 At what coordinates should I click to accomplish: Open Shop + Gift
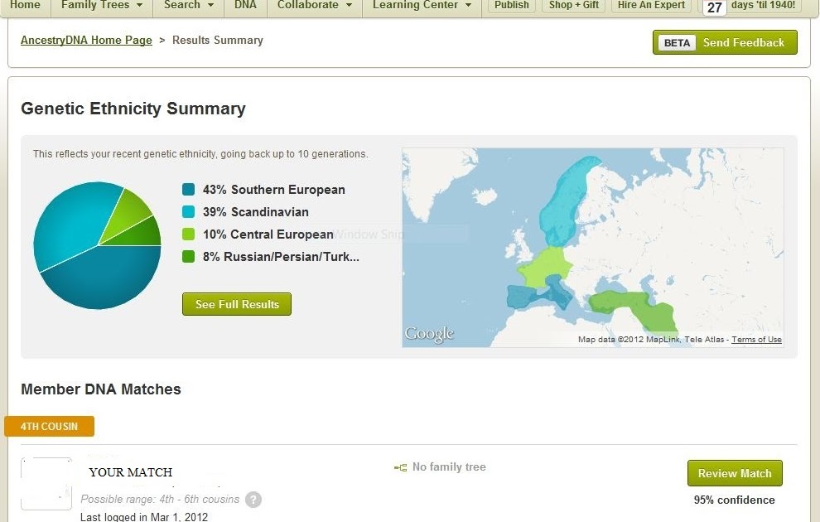[x=574, y=5]
